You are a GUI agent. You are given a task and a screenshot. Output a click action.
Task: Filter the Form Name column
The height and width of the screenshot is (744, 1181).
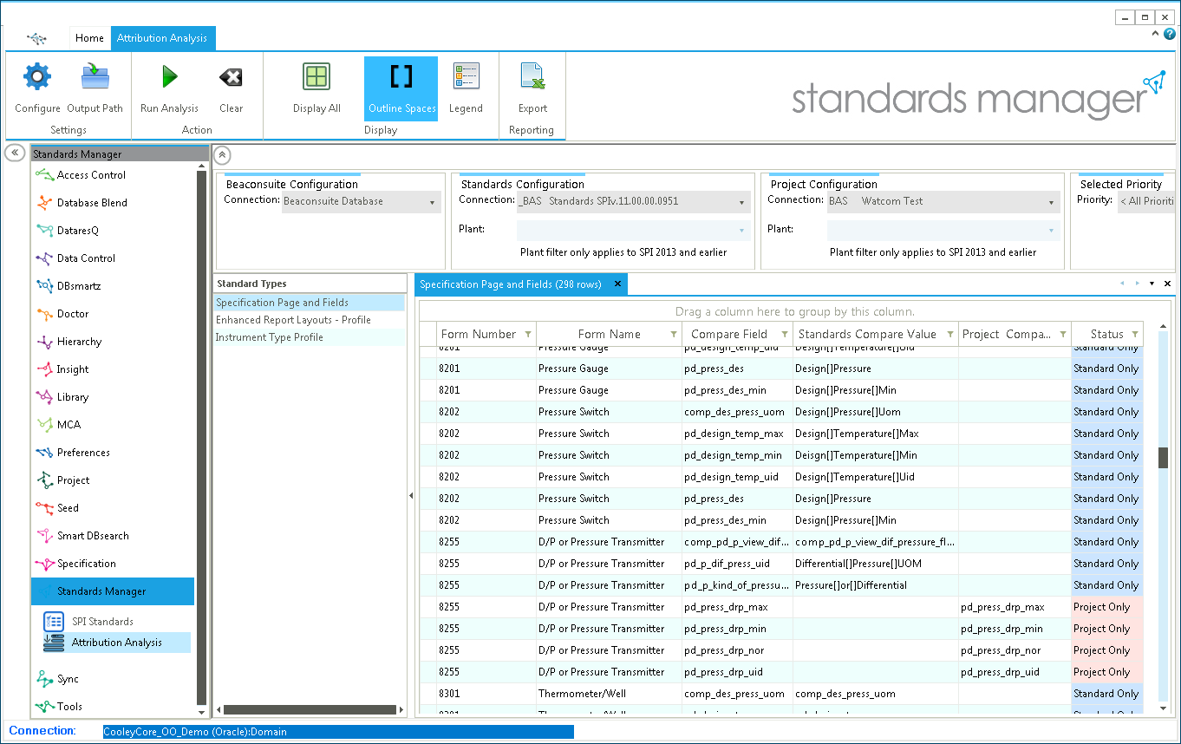click(674, 335)
